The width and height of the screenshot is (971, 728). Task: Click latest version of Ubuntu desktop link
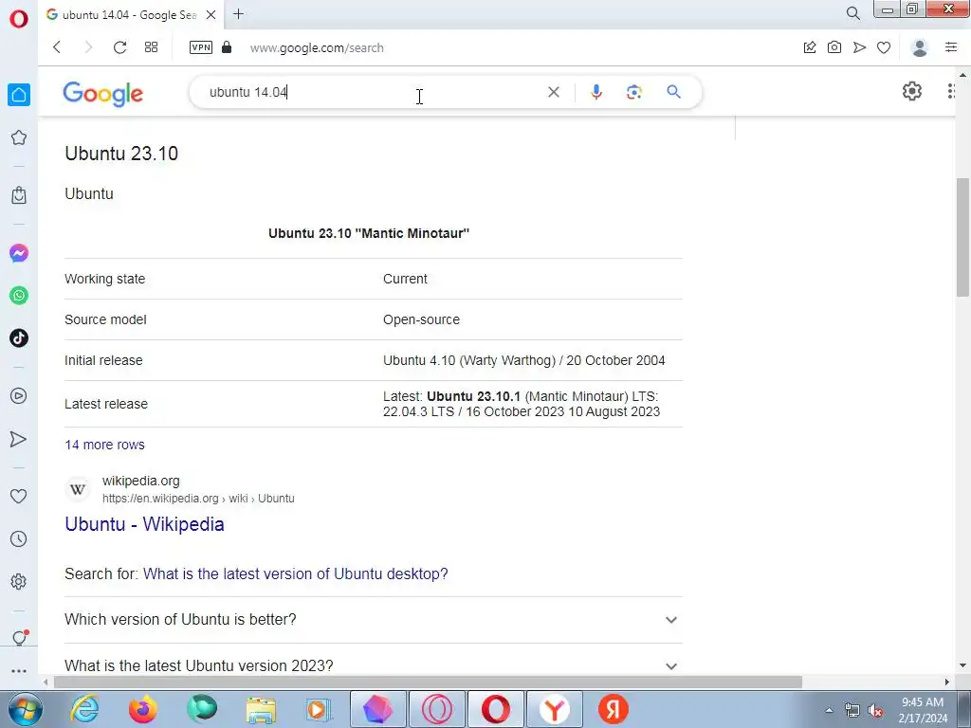coord(296,573)
